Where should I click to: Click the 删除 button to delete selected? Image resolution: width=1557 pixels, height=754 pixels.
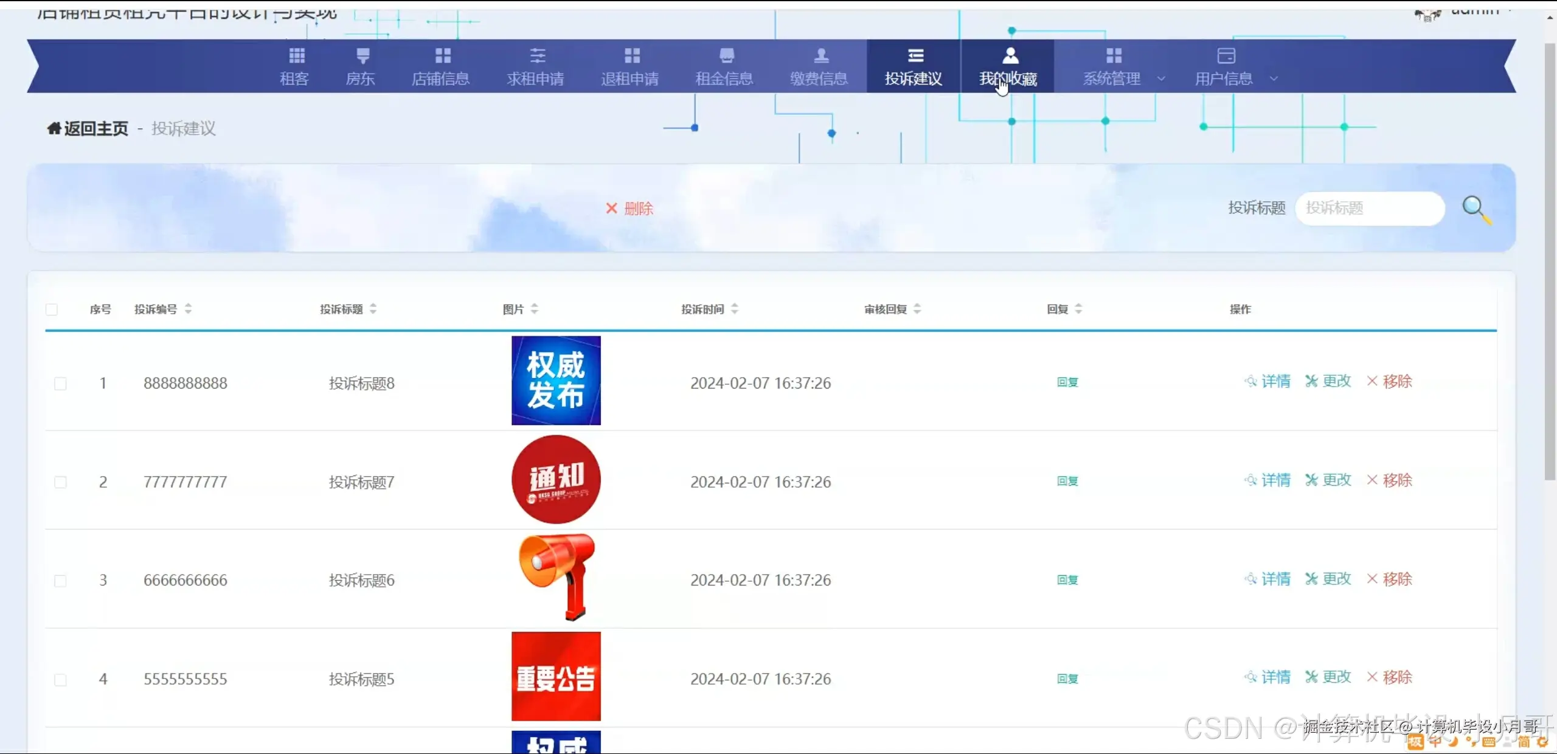[629, 208]
